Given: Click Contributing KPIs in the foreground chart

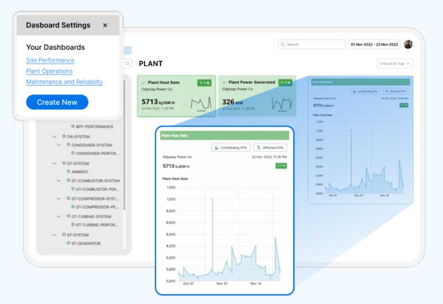Looking at the screenshot, I should 231,148.
